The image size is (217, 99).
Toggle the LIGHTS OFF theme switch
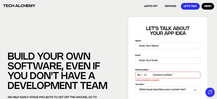point(151,6)
